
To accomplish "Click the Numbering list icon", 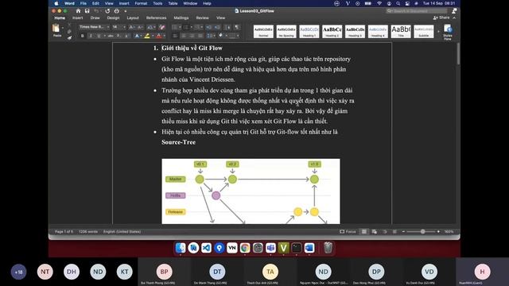I will point(185,27).
